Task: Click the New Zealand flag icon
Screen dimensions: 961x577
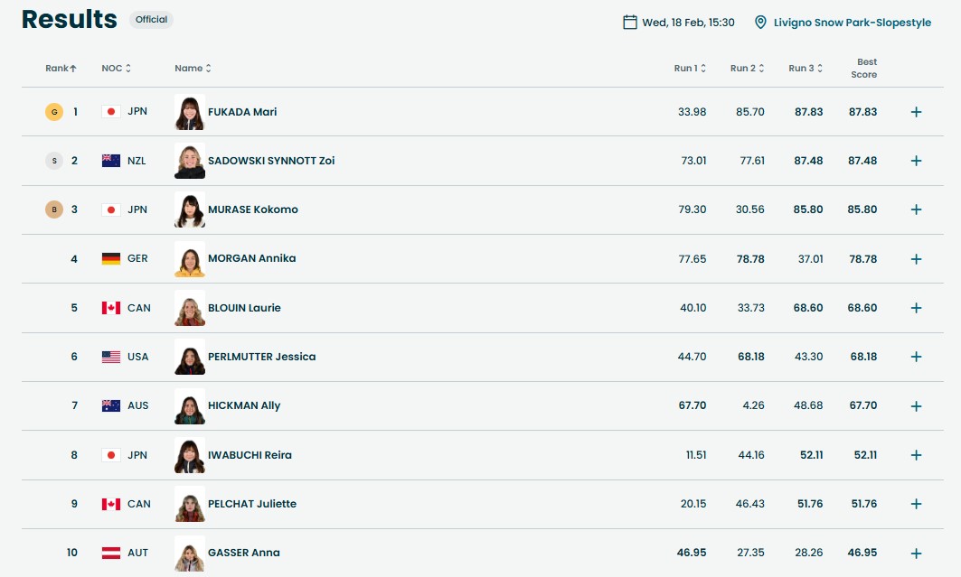Action: (x=111, y=161)
